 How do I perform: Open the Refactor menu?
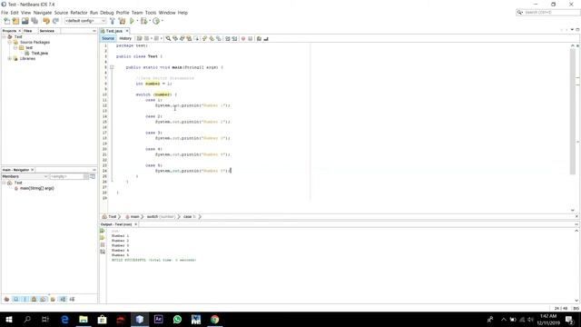[x=79, y=13]
